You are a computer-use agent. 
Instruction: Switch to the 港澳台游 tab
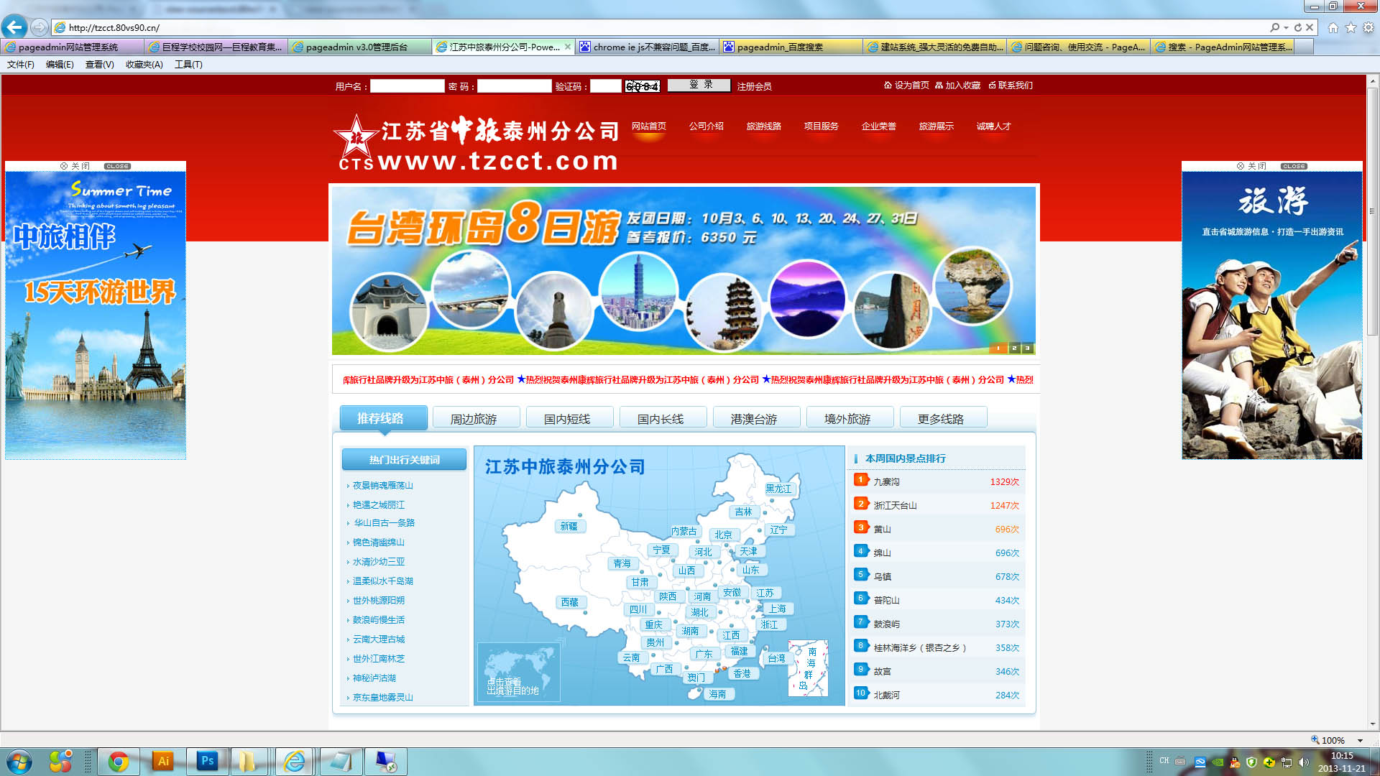click(753, 419)
